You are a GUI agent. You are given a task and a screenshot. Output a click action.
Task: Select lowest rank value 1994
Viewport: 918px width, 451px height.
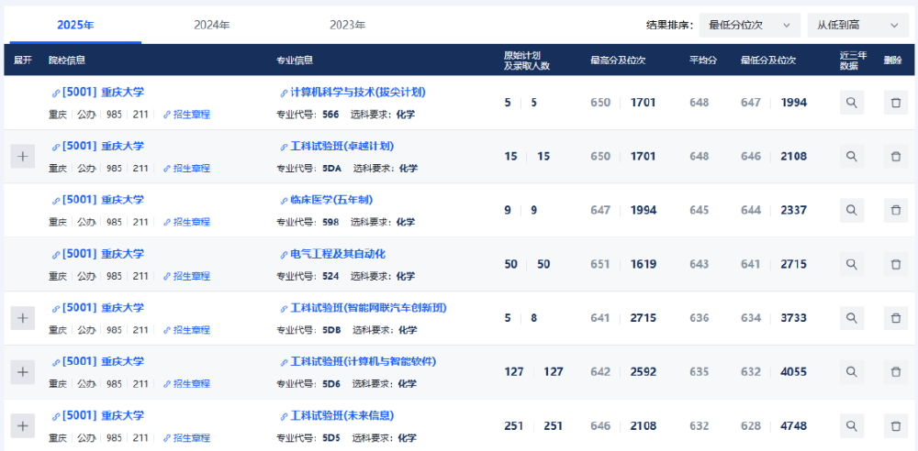click(794, 103)
